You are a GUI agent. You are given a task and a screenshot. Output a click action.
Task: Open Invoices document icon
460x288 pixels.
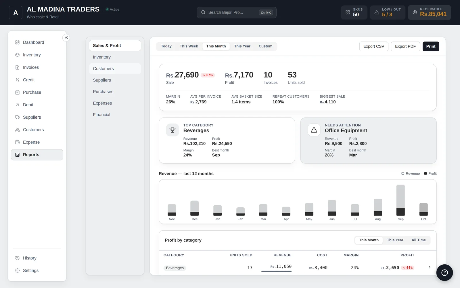click(x=17, y=67)
